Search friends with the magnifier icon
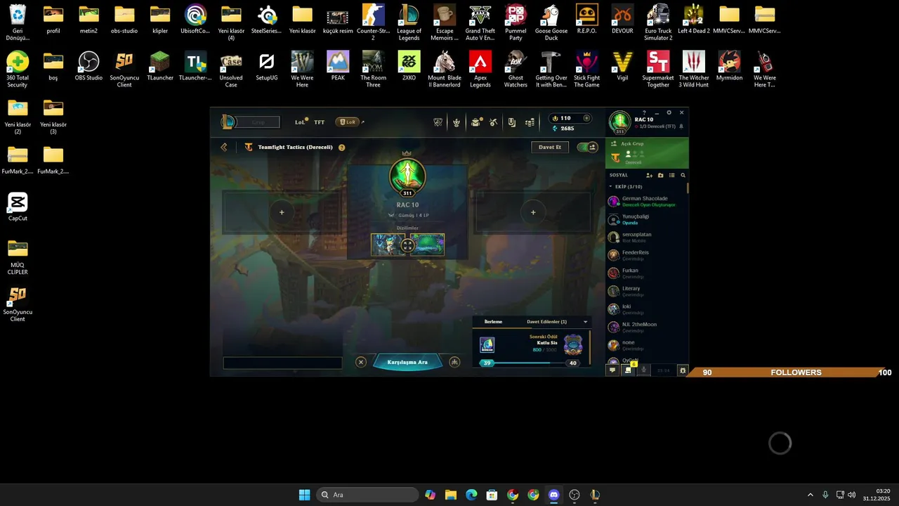The image size is (899, 506). point(683,175)
